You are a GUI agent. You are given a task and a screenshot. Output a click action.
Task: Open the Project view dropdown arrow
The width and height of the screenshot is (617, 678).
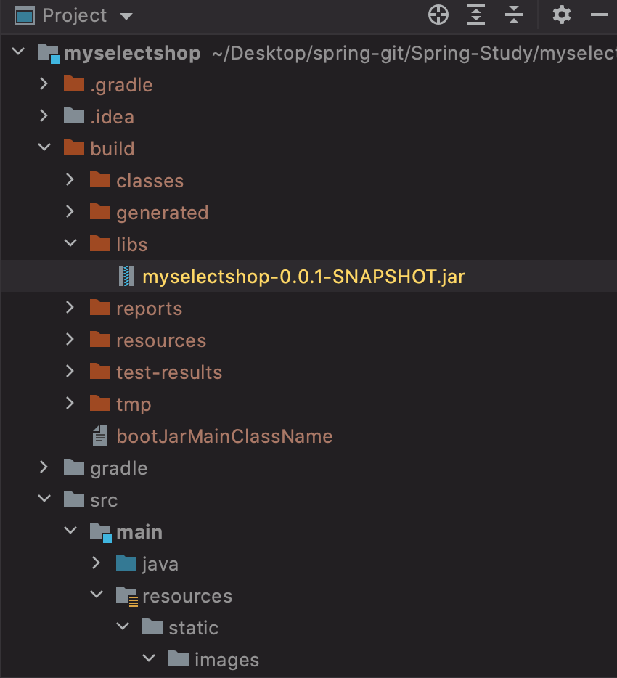(126, 17)
